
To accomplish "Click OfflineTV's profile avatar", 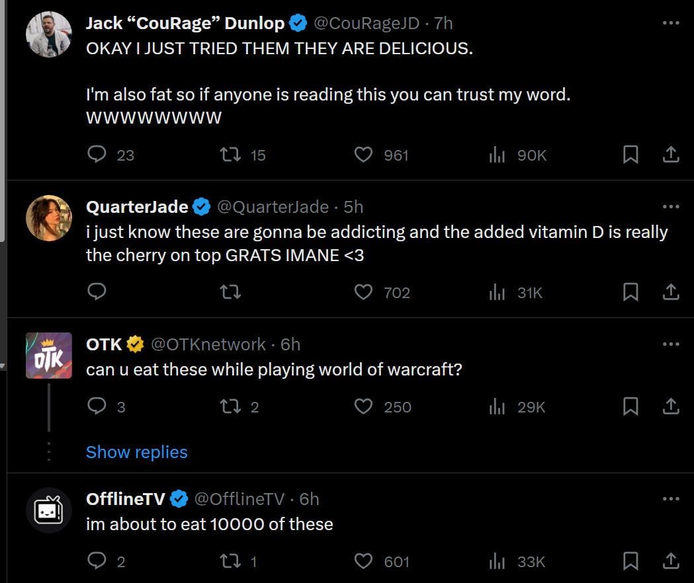I will point(48,510).
